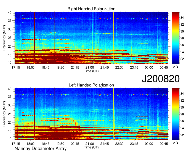Click the 17:15 tick label on top plot

click(x=16, y=67)
